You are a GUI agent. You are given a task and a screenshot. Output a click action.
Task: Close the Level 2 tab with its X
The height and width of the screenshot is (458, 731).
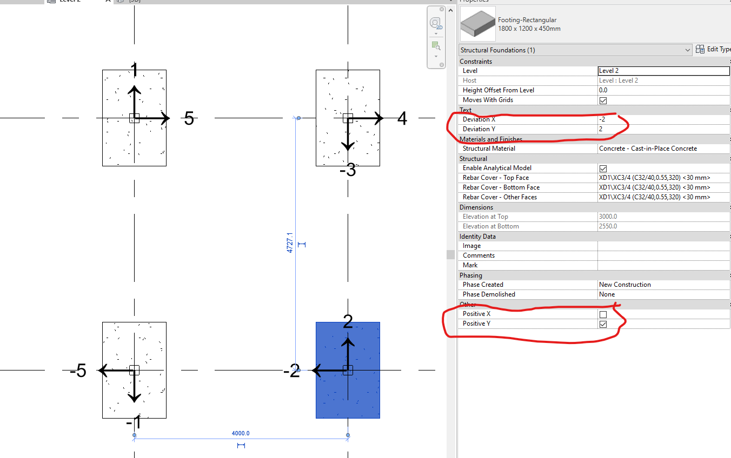click(107, 2)
